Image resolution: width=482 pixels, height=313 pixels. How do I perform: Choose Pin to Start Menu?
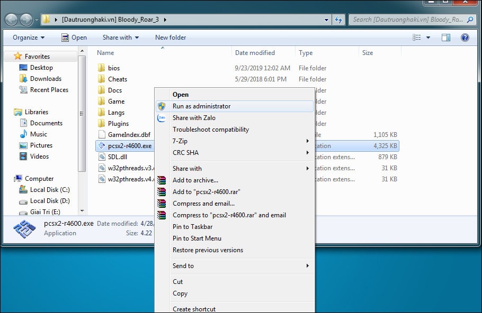pyautogui.click(x=235, y=238)
